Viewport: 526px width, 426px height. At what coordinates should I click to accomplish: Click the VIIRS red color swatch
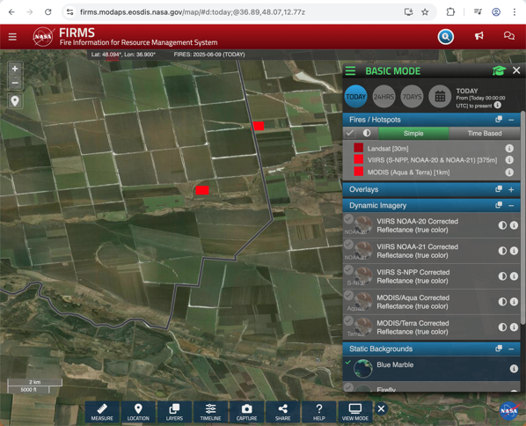(358, 159)
